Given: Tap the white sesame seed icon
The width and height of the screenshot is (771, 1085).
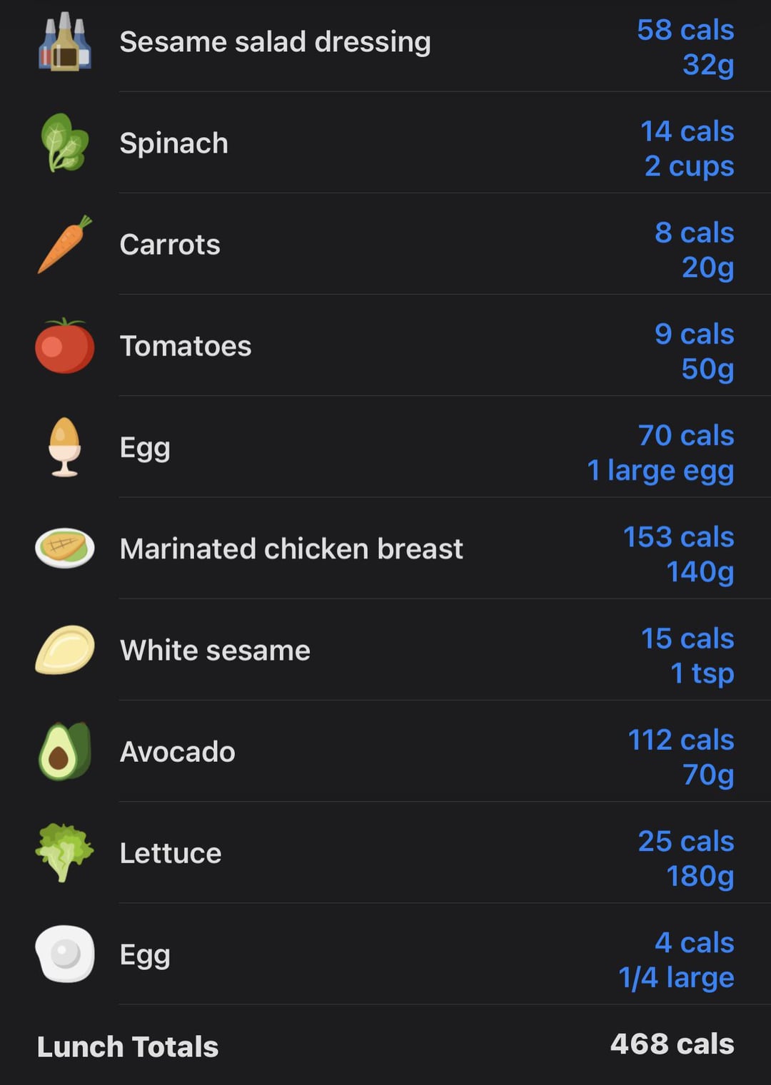Looking at the screenshot, I should (x=65, y=650).
